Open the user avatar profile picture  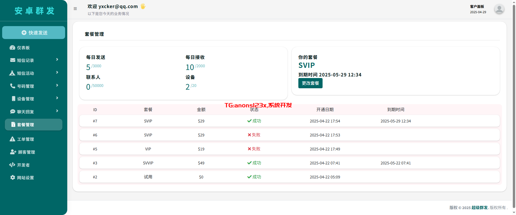click(x=499, y=9)
